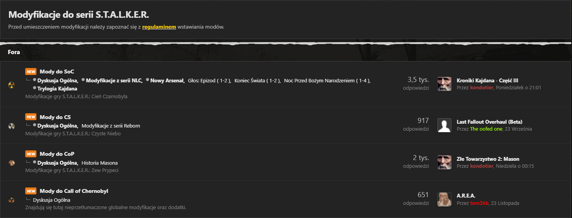Open the Trylogia Kajdana subforum
The image size is (572, 218).
pyautogui.click(x=57, y=89)
